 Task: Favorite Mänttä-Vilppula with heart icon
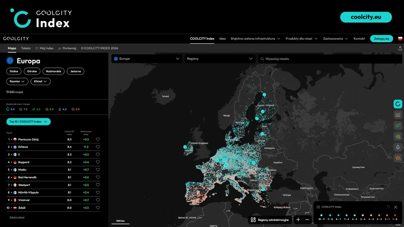pyautogui.click(x=98, y=192)
